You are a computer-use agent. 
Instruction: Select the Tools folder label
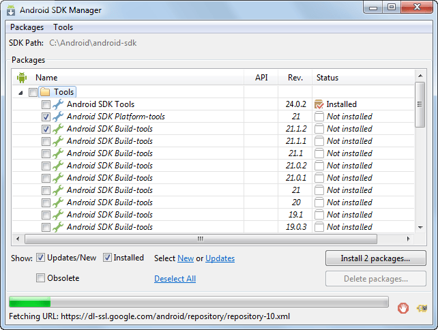click(63, 92)
